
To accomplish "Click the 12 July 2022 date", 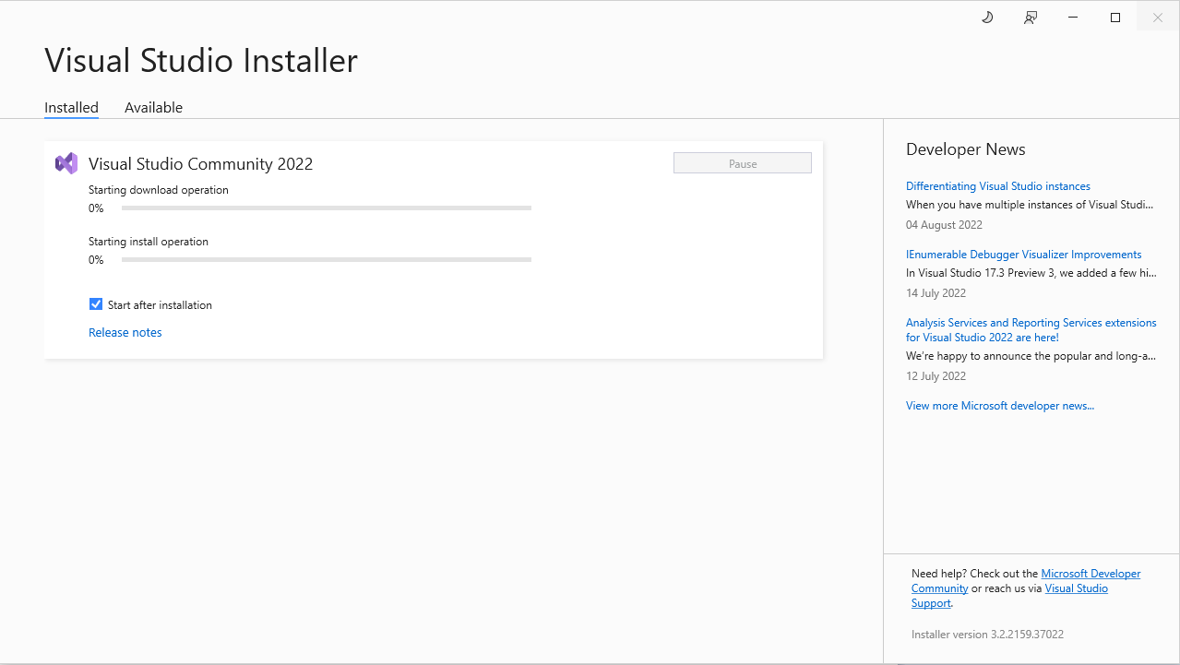I will click(936, 376).
